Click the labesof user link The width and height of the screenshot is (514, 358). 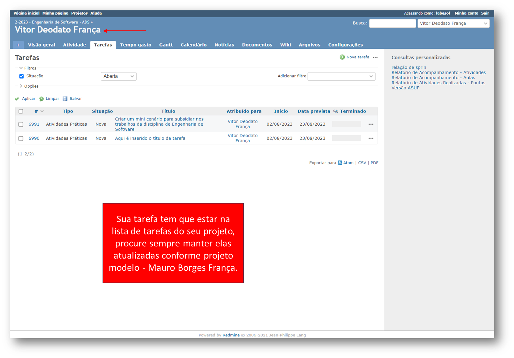[x=443, y=13]
